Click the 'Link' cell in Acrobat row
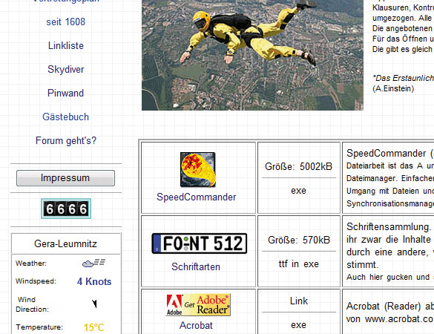The width and height of the screenshot is (434, 334). 299,301
